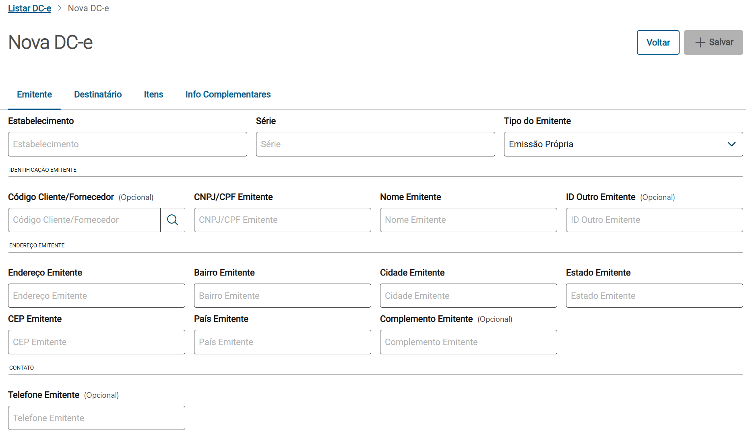Focus the Estabelecimento input field

pos(127,144)
